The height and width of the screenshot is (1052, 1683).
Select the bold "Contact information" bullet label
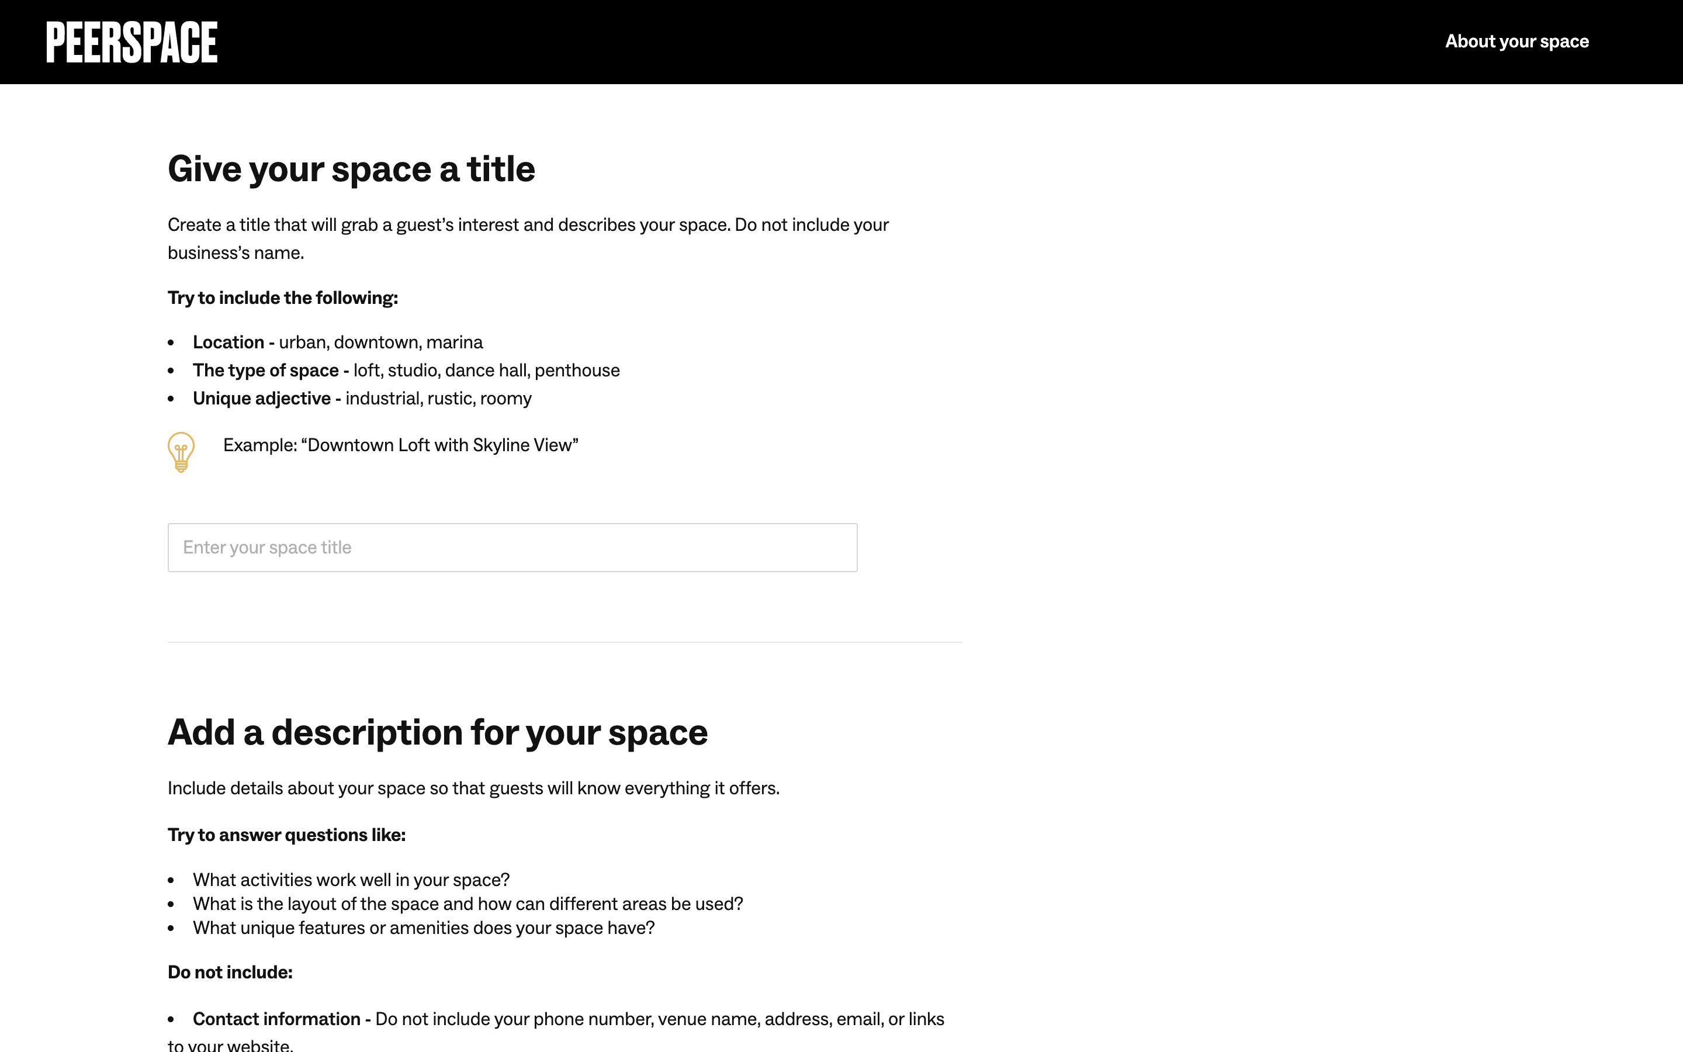coord(276,1019)
